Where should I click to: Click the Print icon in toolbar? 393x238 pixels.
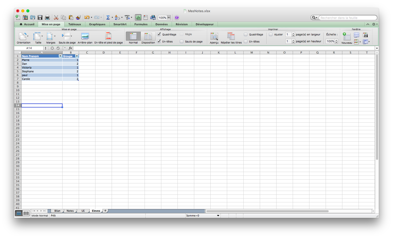[47, 17]
